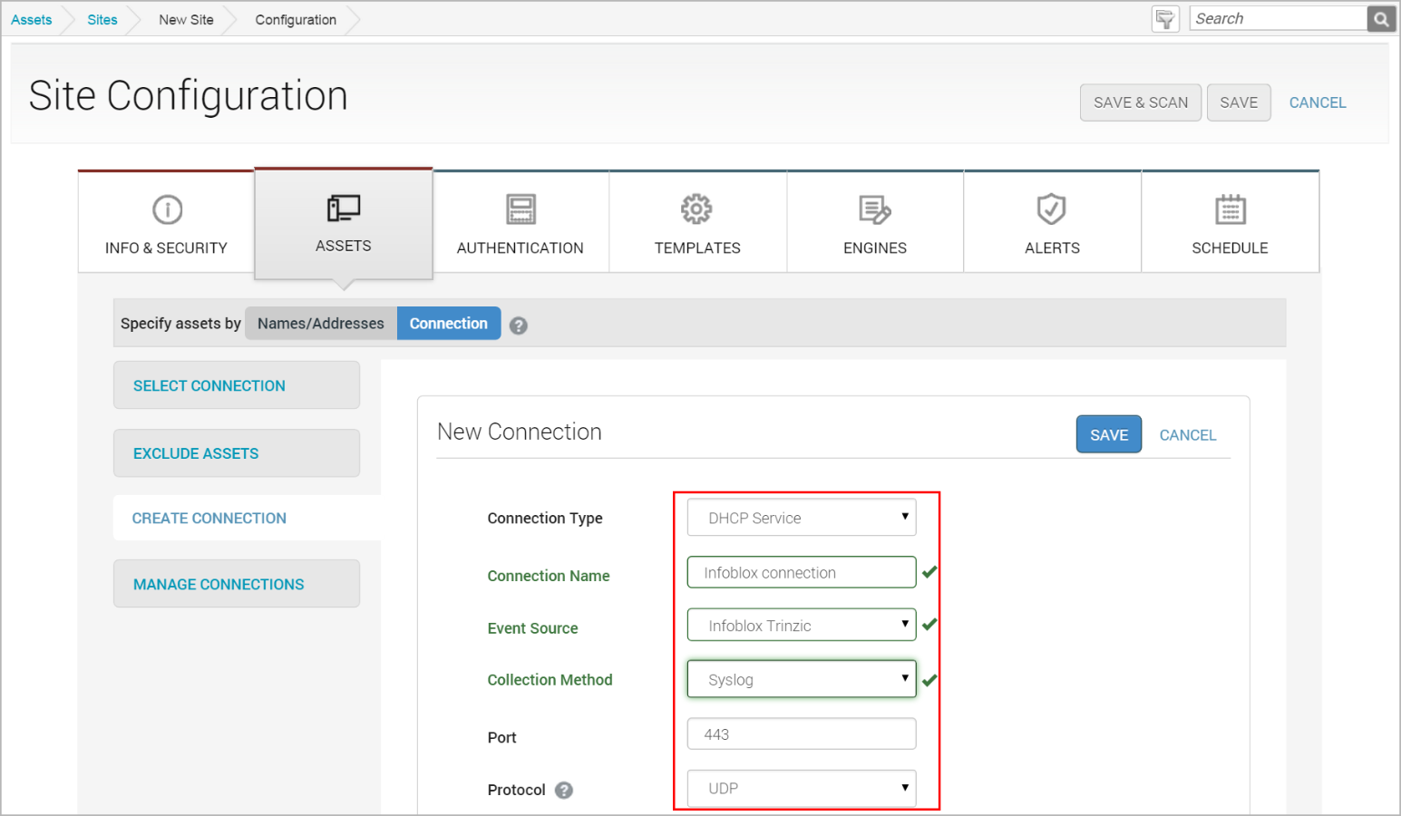Select the Connection toggle option

coord(448,324)
